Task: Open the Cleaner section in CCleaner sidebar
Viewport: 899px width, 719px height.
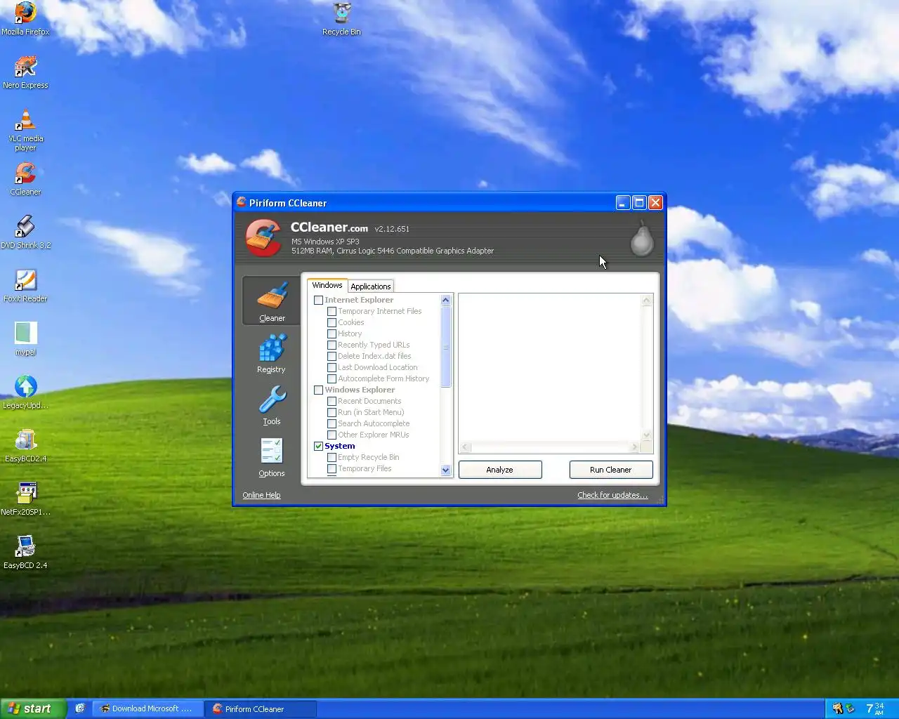Action: pos(271,301)
